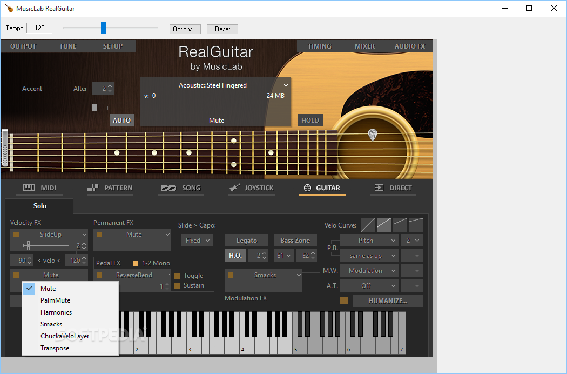
Task: Click the HUMANIZE... button
Action: click(x=387, y=301)
